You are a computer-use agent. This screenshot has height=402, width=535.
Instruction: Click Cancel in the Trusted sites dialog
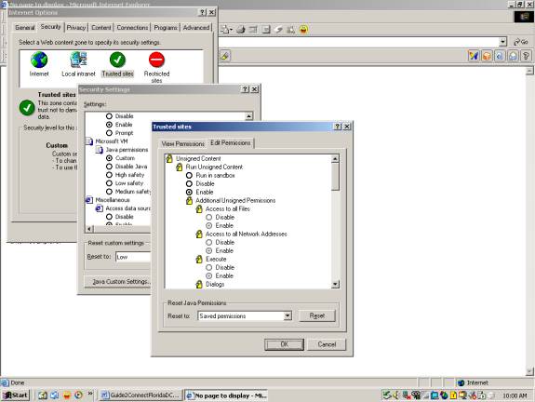[x=327, y=344]
